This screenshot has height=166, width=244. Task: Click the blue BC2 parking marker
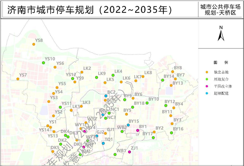(x=106, y=96)
